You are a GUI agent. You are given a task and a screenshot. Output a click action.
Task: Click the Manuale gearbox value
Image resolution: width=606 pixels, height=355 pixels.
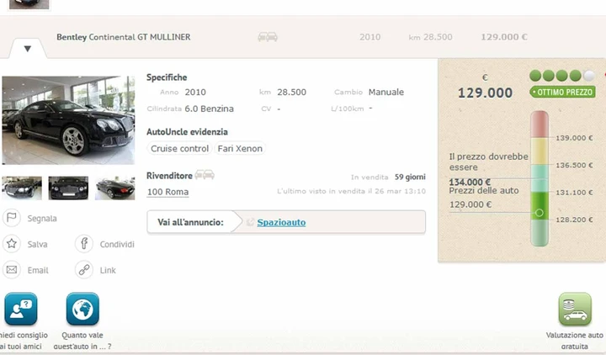(386, 92)
